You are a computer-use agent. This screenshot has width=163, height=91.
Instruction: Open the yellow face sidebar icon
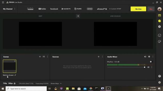(159, 15)
